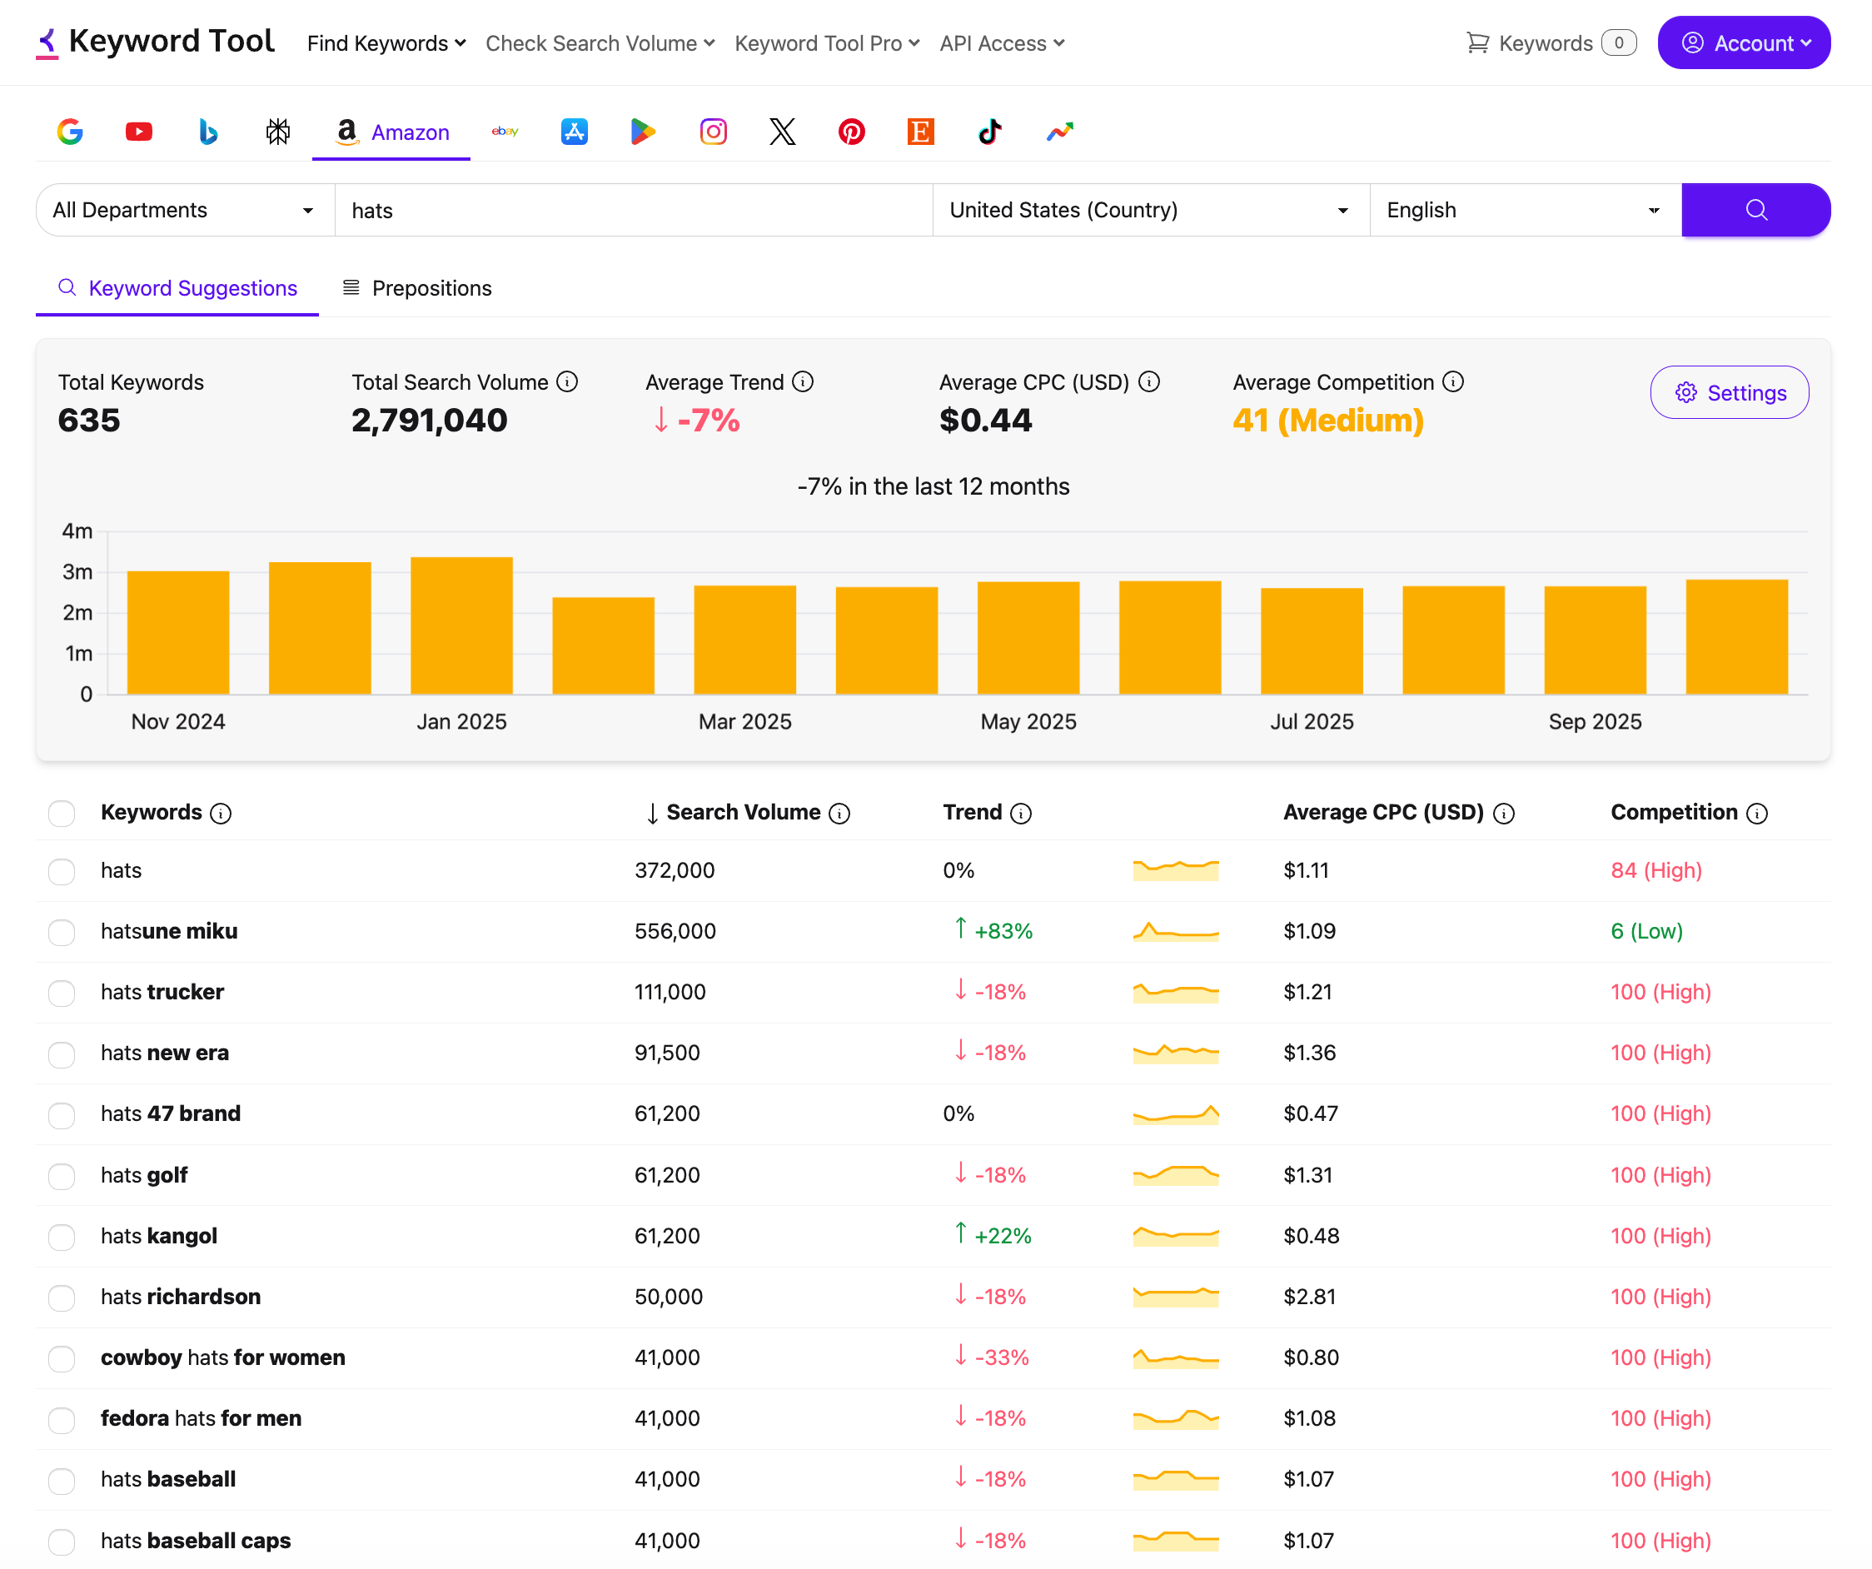Viewport: 1872px width, 1569px height.
Task: Click the 'cowboy hats for women' keyword
Action: tap(223, 1358)
